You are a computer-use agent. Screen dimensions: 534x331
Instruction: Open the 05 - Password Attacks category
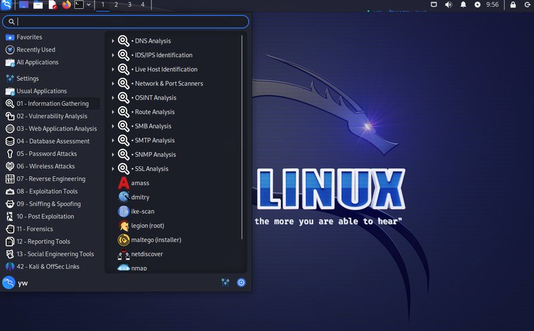click(x=47, y=153)
